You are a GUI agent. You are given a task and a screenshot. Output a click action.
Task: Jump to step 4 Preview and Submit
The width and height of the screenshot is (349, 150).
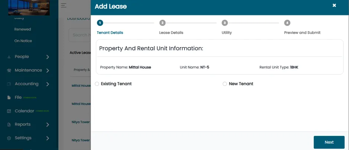(287, 23)
